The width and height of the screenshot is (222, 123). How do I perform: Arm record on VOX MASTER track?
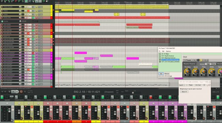pyautogui.click(x=2, y=30)
